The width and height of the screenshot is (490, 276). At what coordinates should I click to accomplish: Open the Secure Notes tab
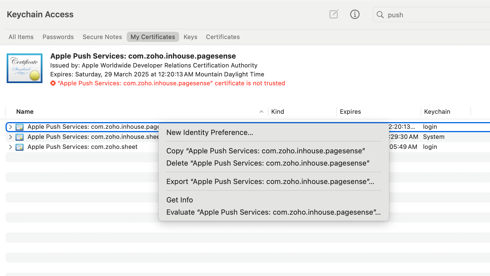102,37
